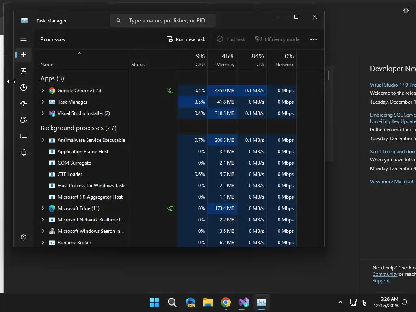Viewport: 416px width, 312px height.
Task: Open the Community link in Installer
Action: 385,274
